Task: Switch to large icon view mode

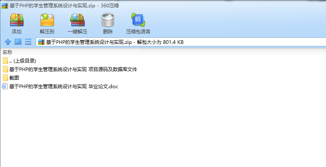Action: point(18,42)
